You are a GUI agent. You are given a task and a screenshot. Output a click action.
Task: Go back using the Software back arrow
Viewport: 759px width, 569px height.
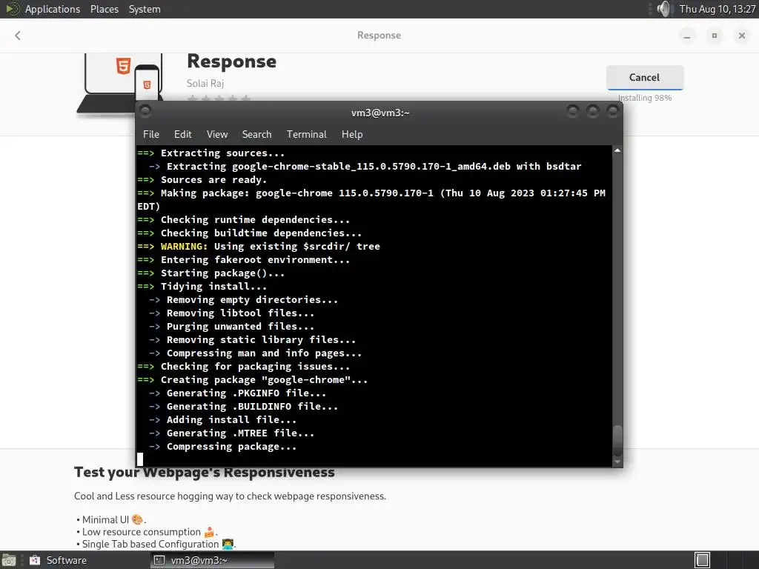click(x=18, y=36)
